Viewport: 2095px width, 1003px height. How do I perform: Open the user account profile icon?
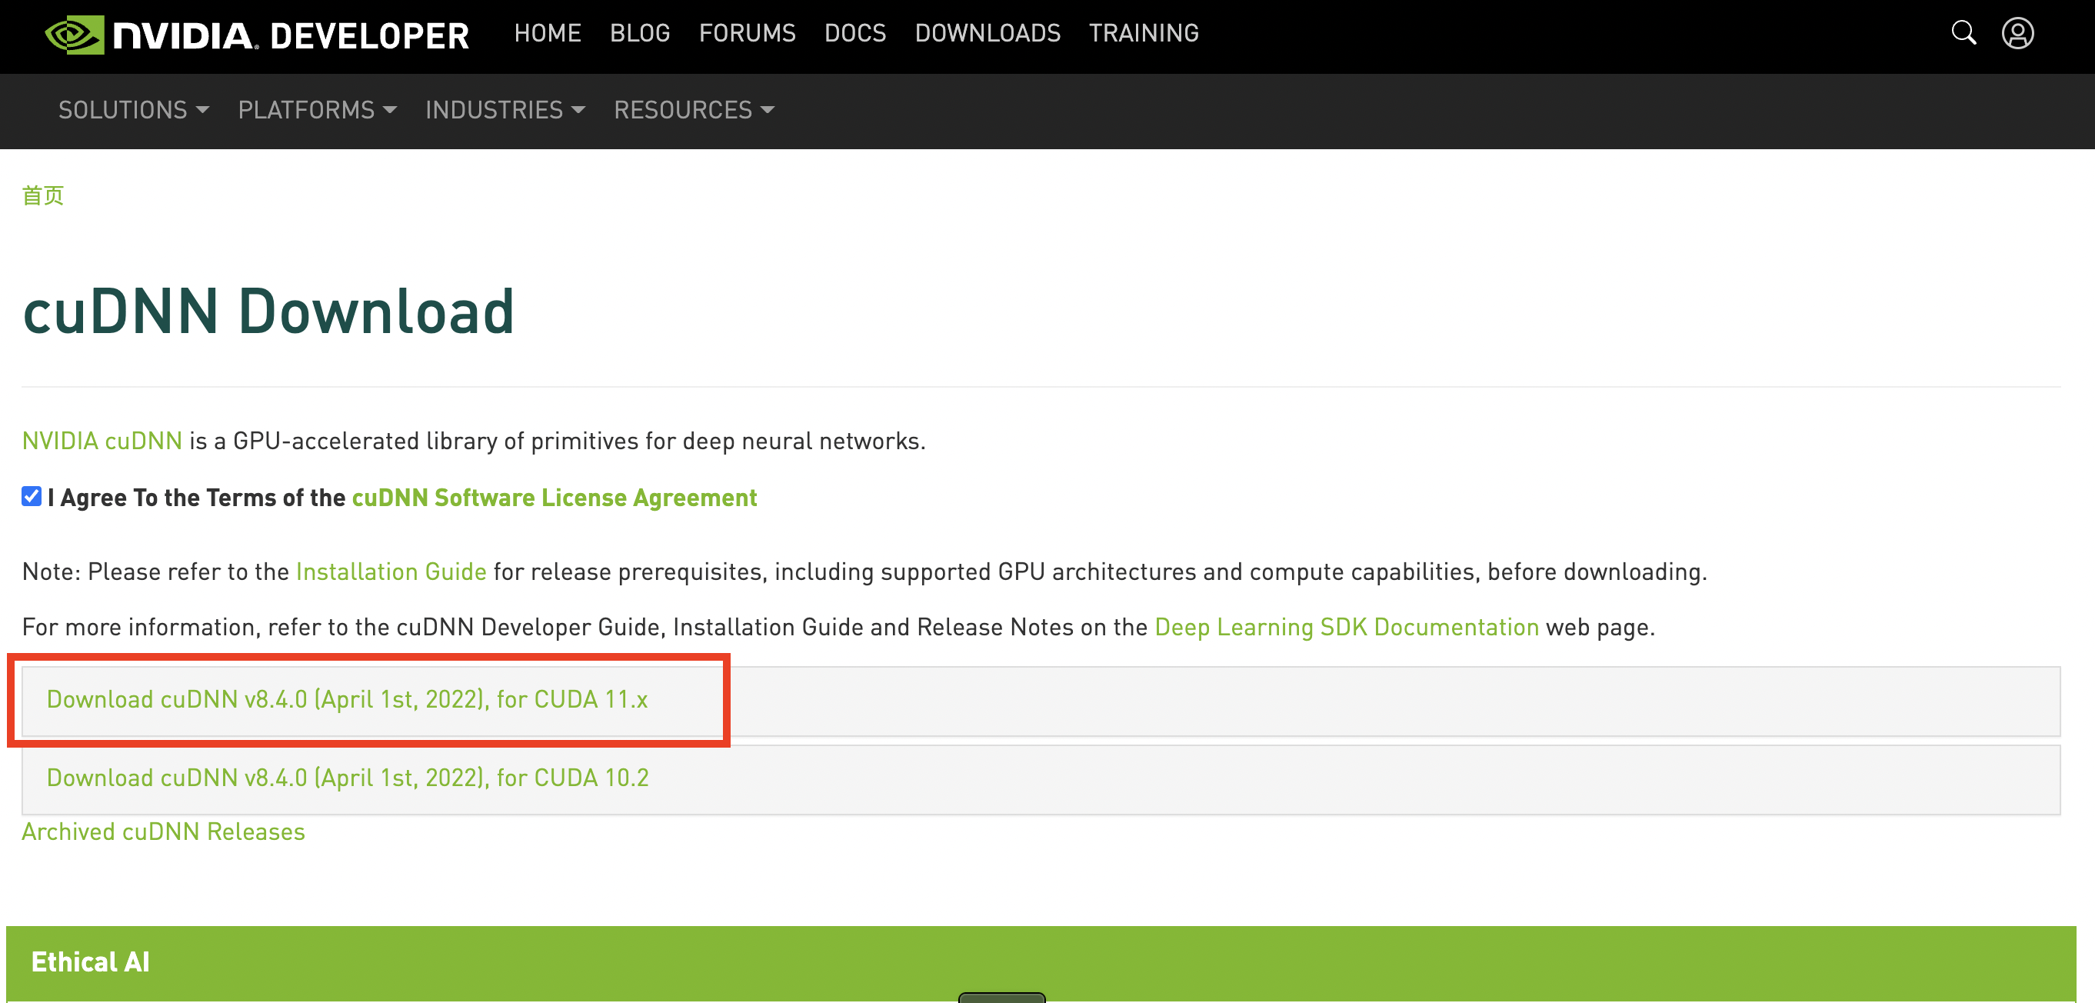click(2018, 32)
